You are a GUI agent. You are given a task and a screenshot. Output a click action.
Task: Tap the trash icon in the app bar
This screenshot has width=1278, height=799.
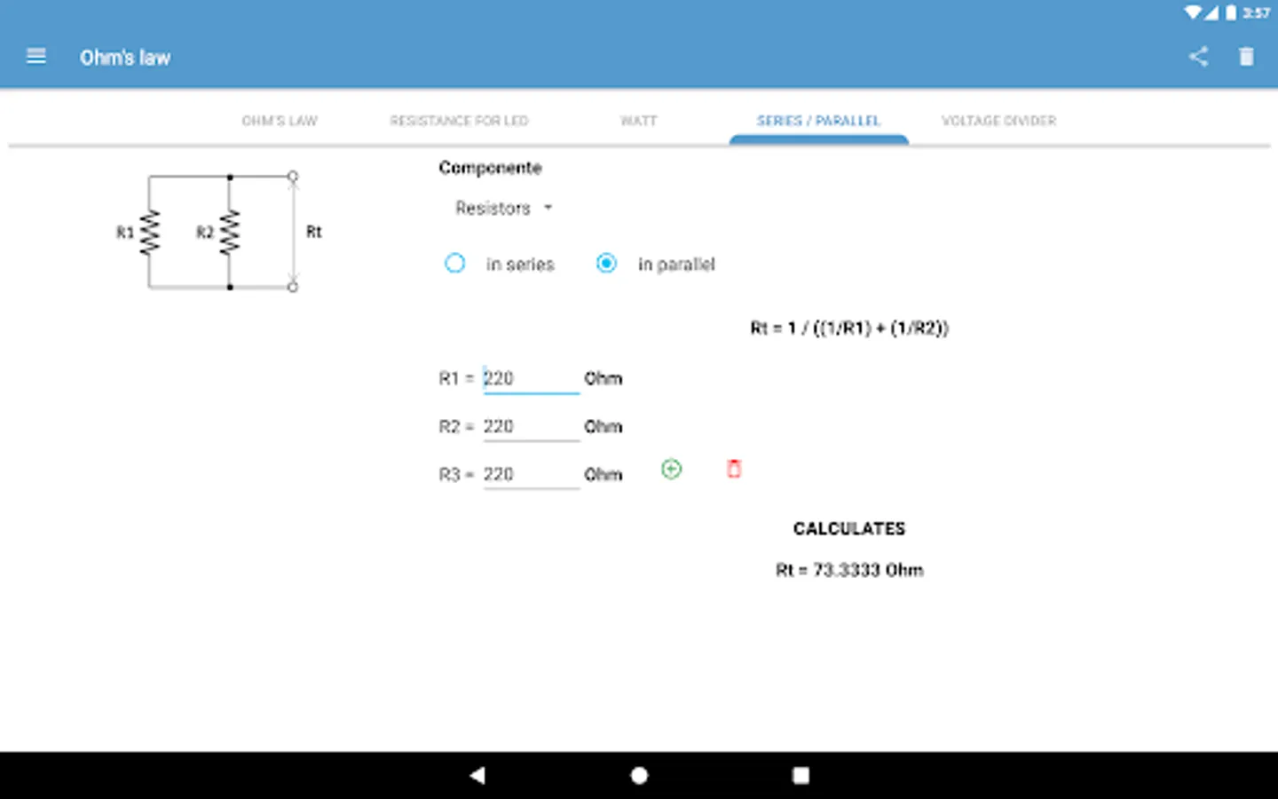point(1246,57)
